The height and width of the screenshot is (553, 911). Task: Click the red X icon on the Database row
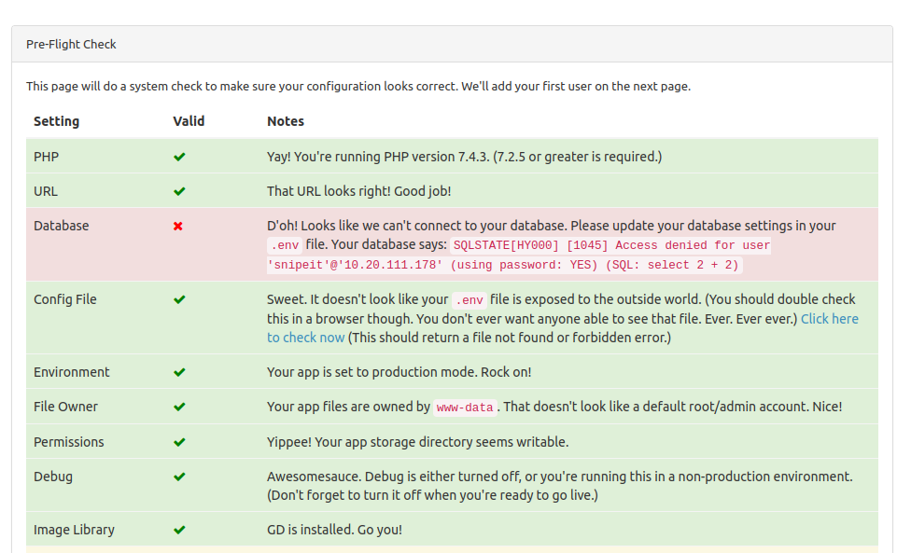(x=179, y=226)
